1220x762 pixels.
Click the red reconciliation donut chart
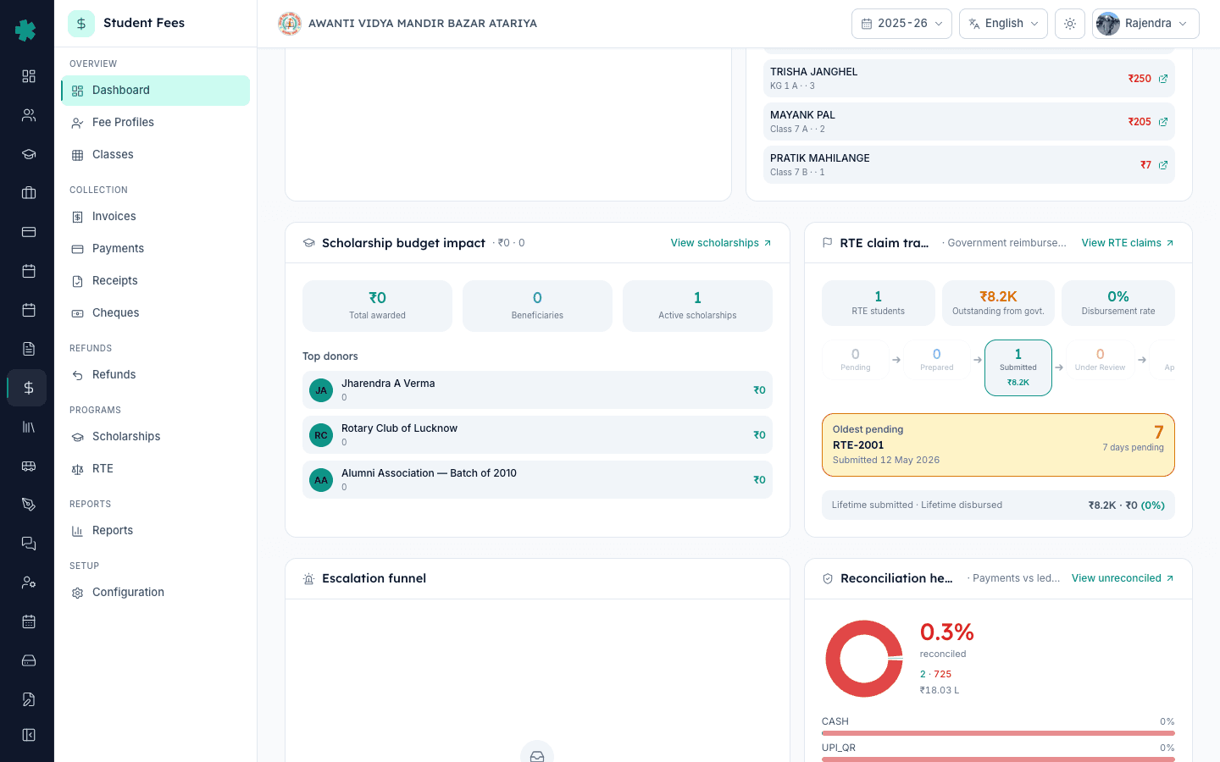tap(864, 659)
